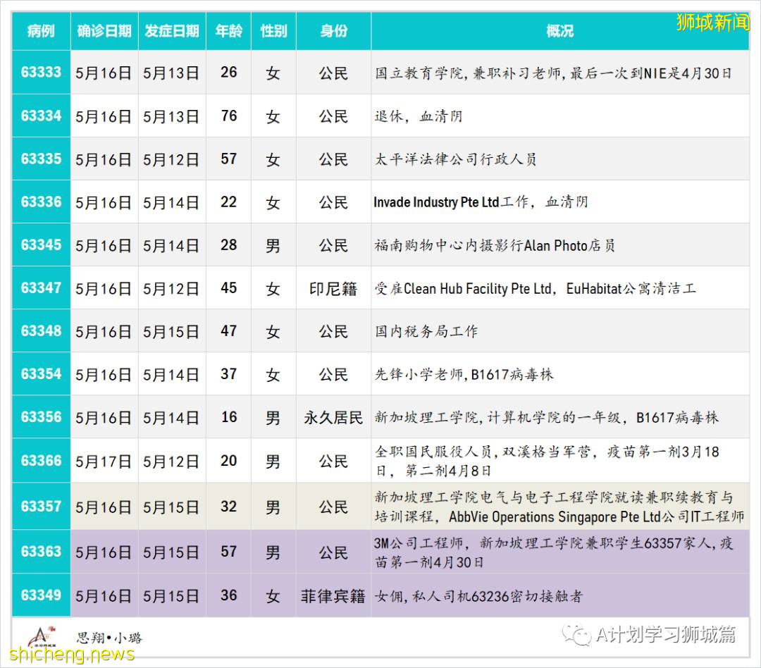Click the 菲律宾籍 cell of case 63349
The width and height of the screenshot is (761, 668).
tap(333, 595)
